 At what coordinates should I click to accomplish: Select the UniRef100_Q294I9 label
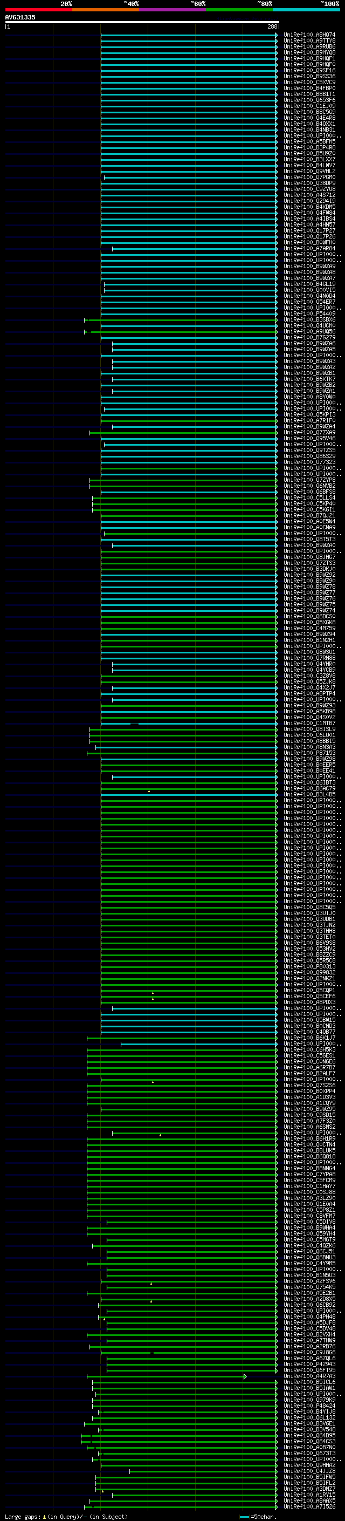(x=309, y=201)
